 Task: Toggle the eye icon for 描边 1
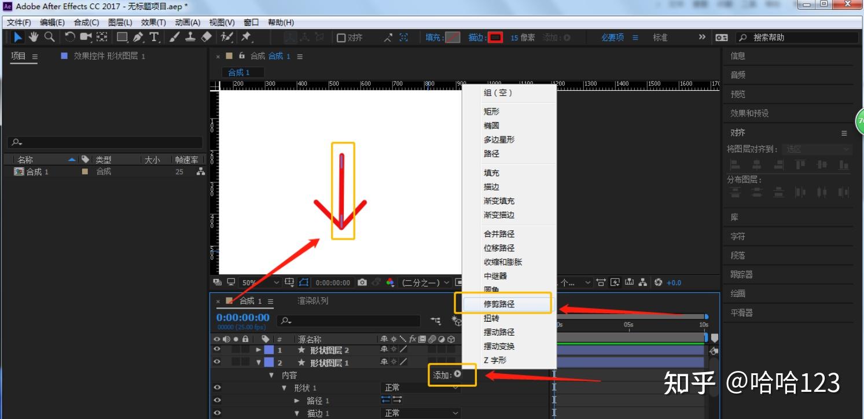tap(216, 414)
